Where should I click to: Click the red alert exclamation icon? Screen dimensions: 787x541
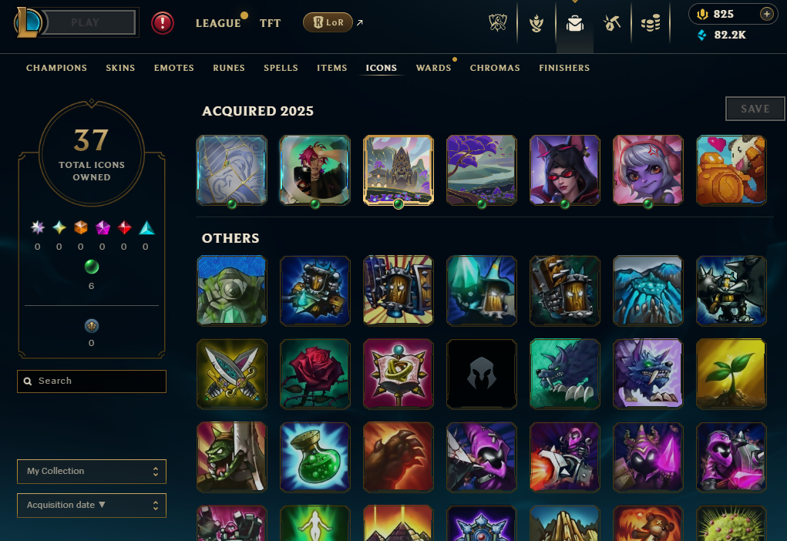point(163,23)
